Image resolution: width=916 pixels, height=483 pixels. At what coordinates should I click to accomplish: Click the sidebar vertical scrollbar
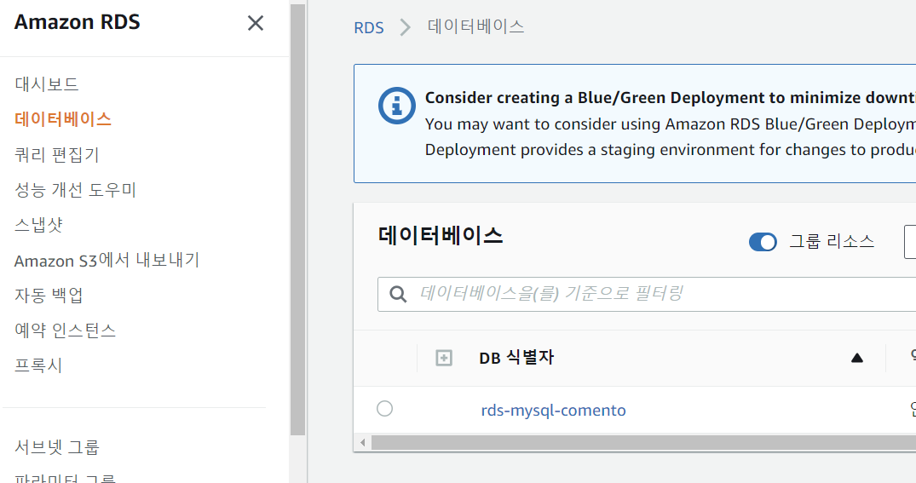point(298,220)
